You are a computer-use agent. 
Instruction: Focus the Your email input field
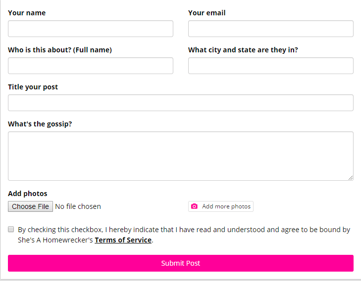pyautogui.click(x=271, y=29)
